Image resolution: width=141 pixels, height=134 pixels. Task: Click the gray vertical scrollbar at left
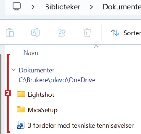click(x=1, y=94)
